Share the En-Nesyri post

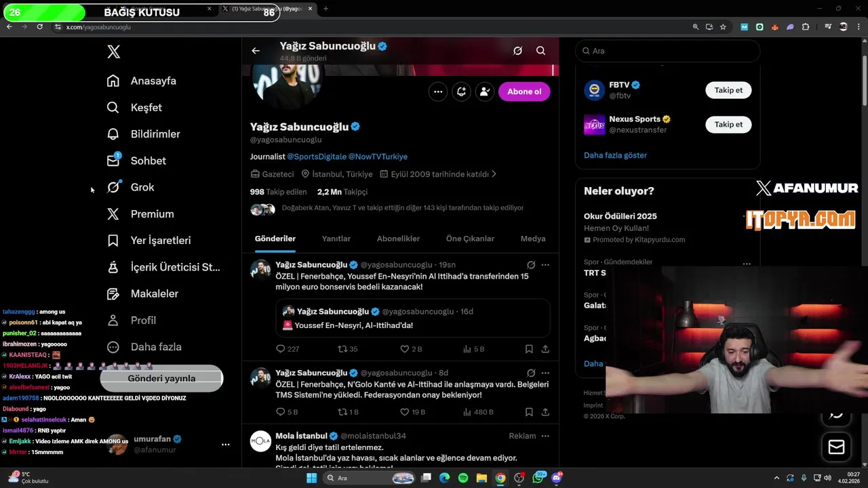[x=545, y=349]
